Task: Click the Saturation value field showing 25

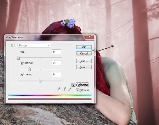Action: [56, 63]
